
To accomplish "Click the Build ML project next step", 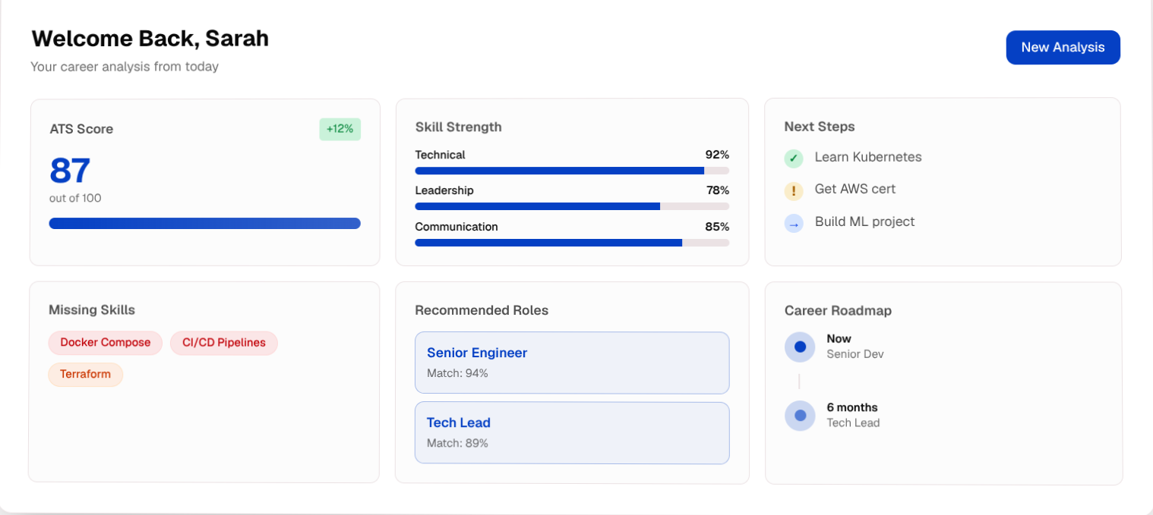I will (864, 221).
